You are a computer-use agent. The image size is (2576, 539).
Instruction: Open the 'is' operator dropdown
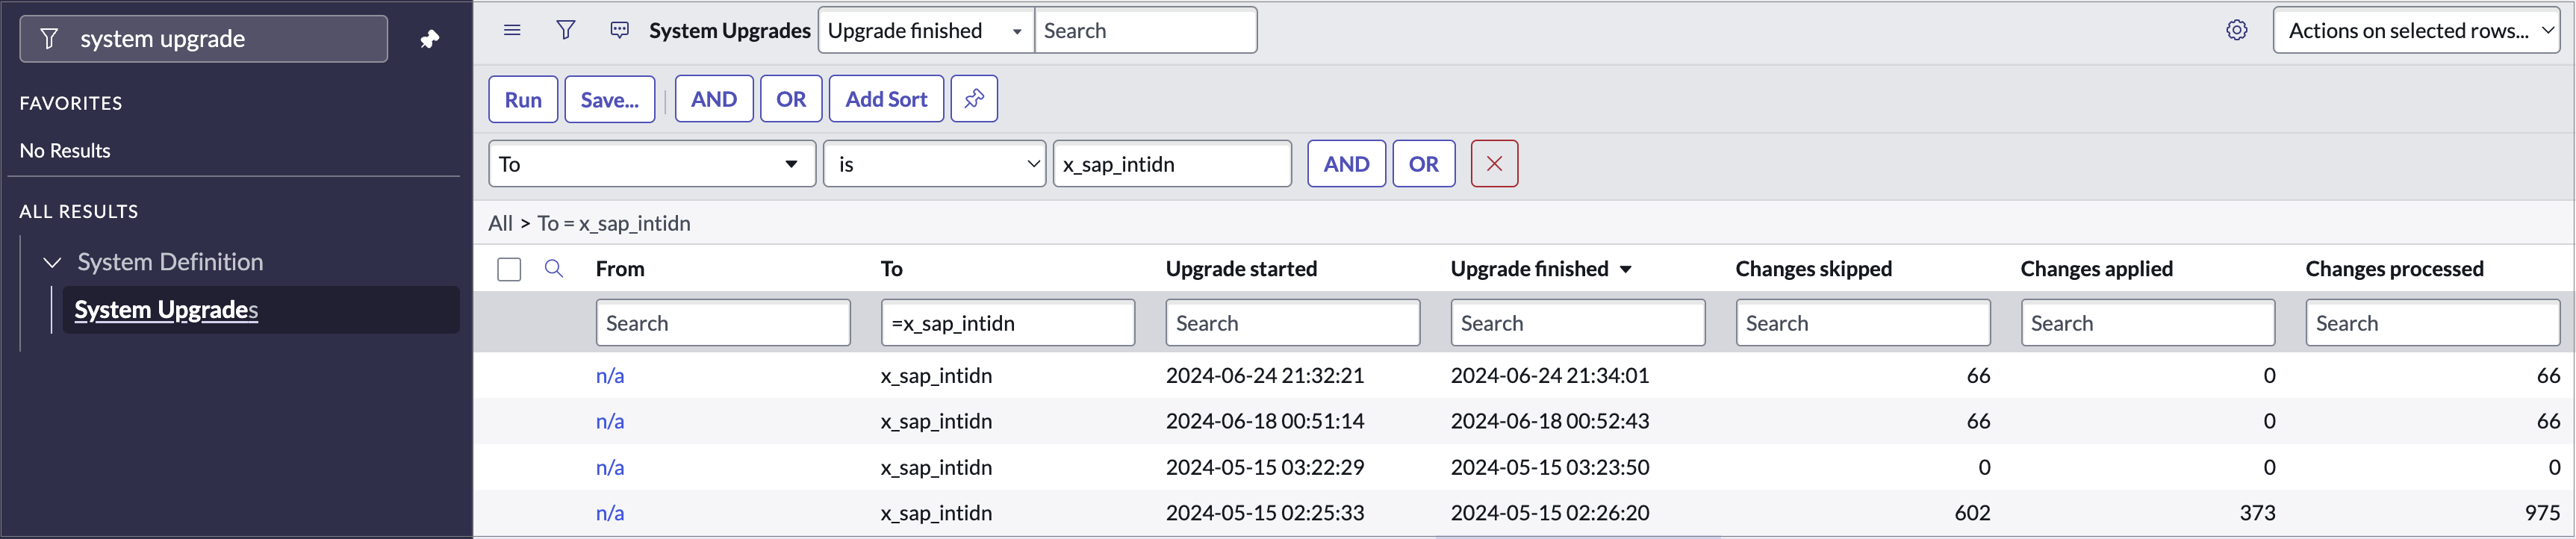[x=933, y=164]
